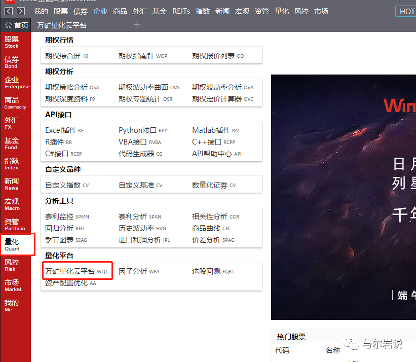Select 基金 Fund in the sidebar
The height and width of the screenshot is (362, 416).
[x=12, y=143]
